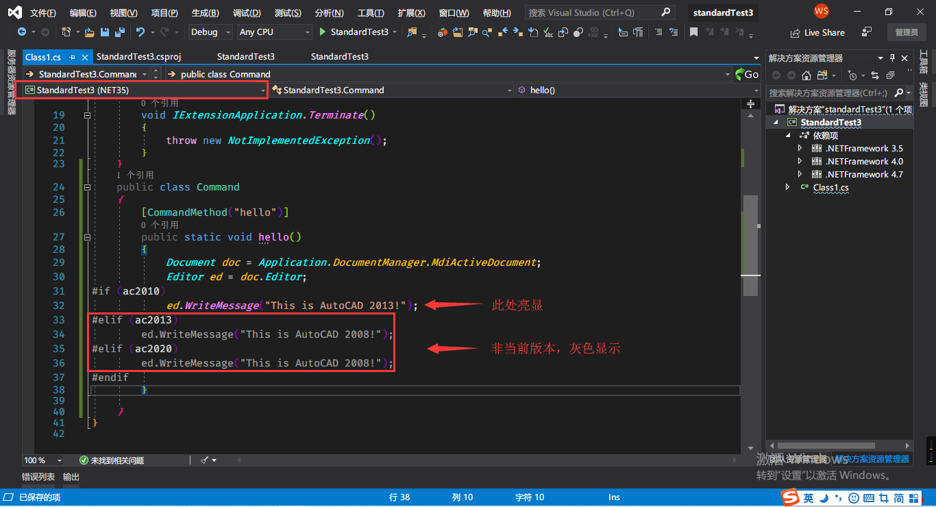
Task: Click the Navigate Backward arrow icon
Action: [x=21, y=32]
